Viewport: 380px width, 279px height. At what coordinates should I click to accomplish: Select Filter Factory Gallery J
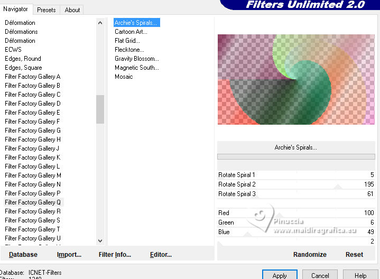32,148
